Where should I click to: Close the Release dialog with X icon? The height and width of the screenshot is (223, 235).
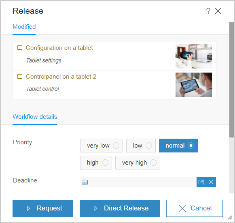(x=218, y=11)
